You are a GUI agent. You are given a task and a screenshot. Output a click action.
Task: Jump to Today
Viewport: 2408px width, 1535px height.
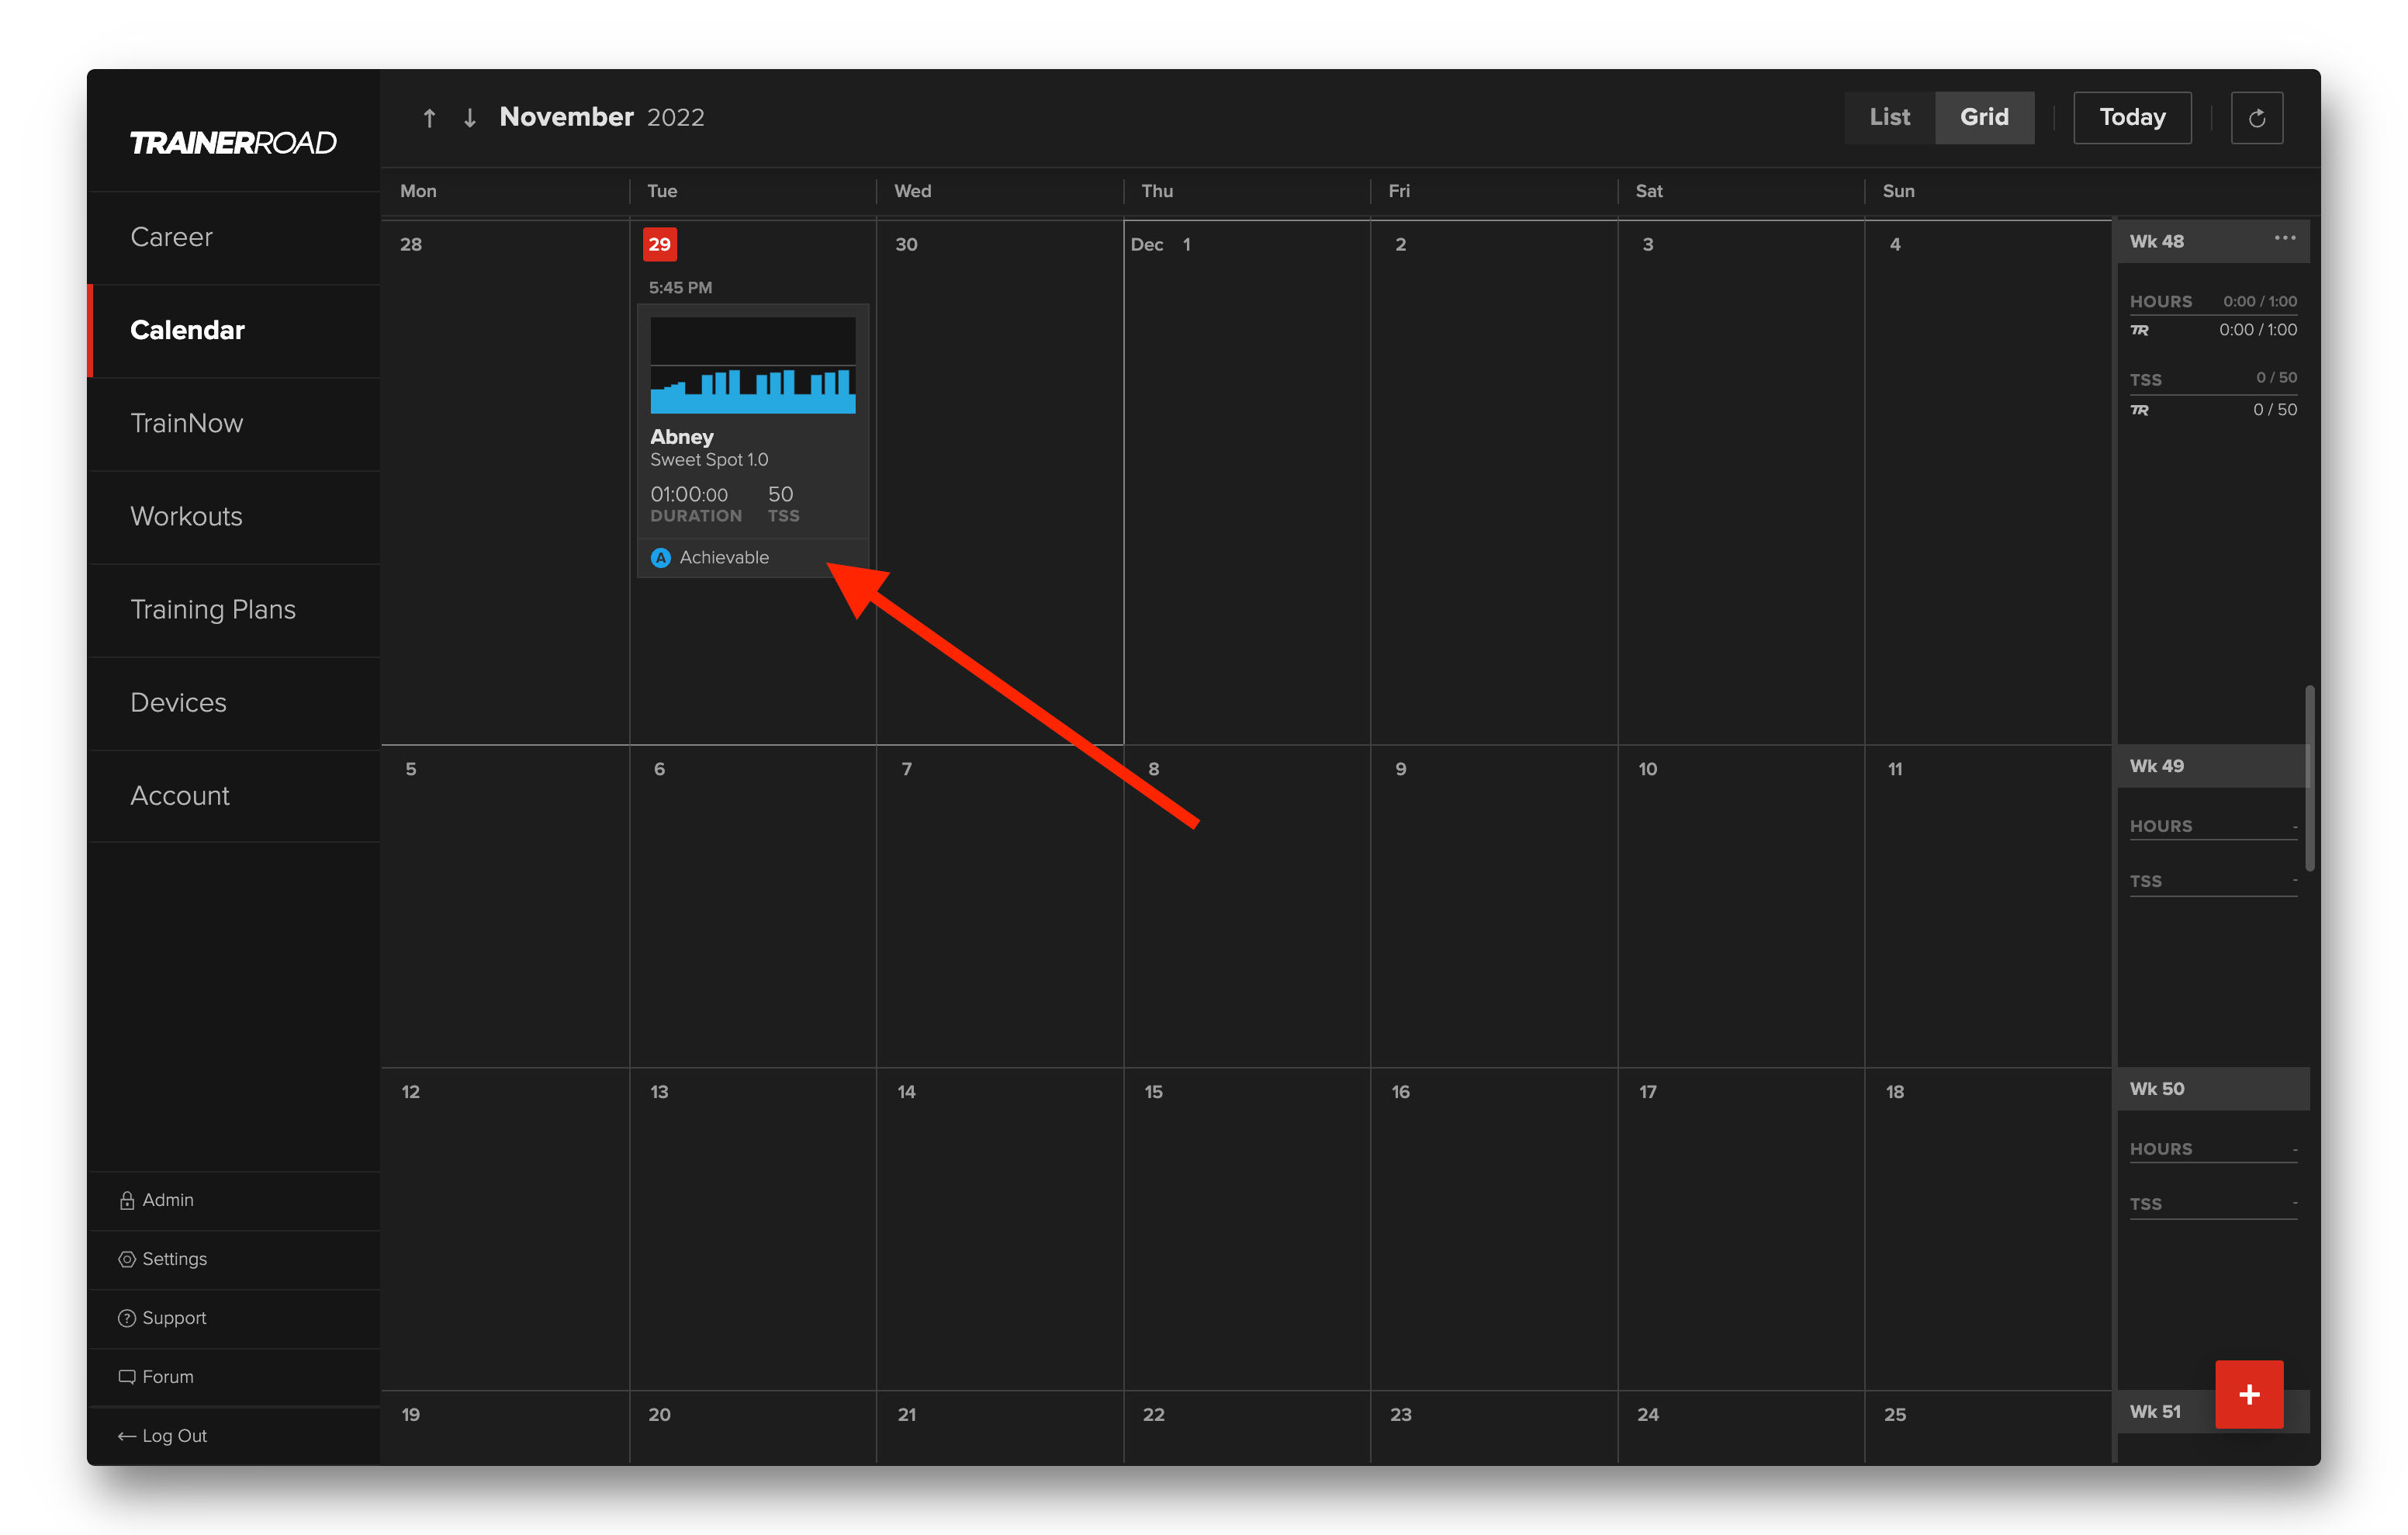tap(2132, 117)
